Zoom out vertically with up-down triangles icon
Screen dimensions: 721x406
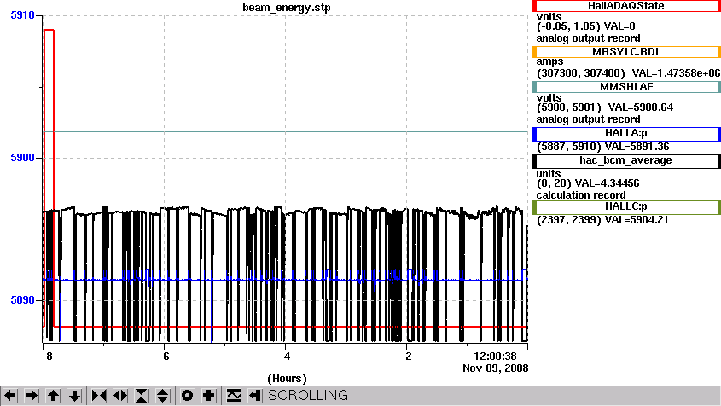point(163,396)
